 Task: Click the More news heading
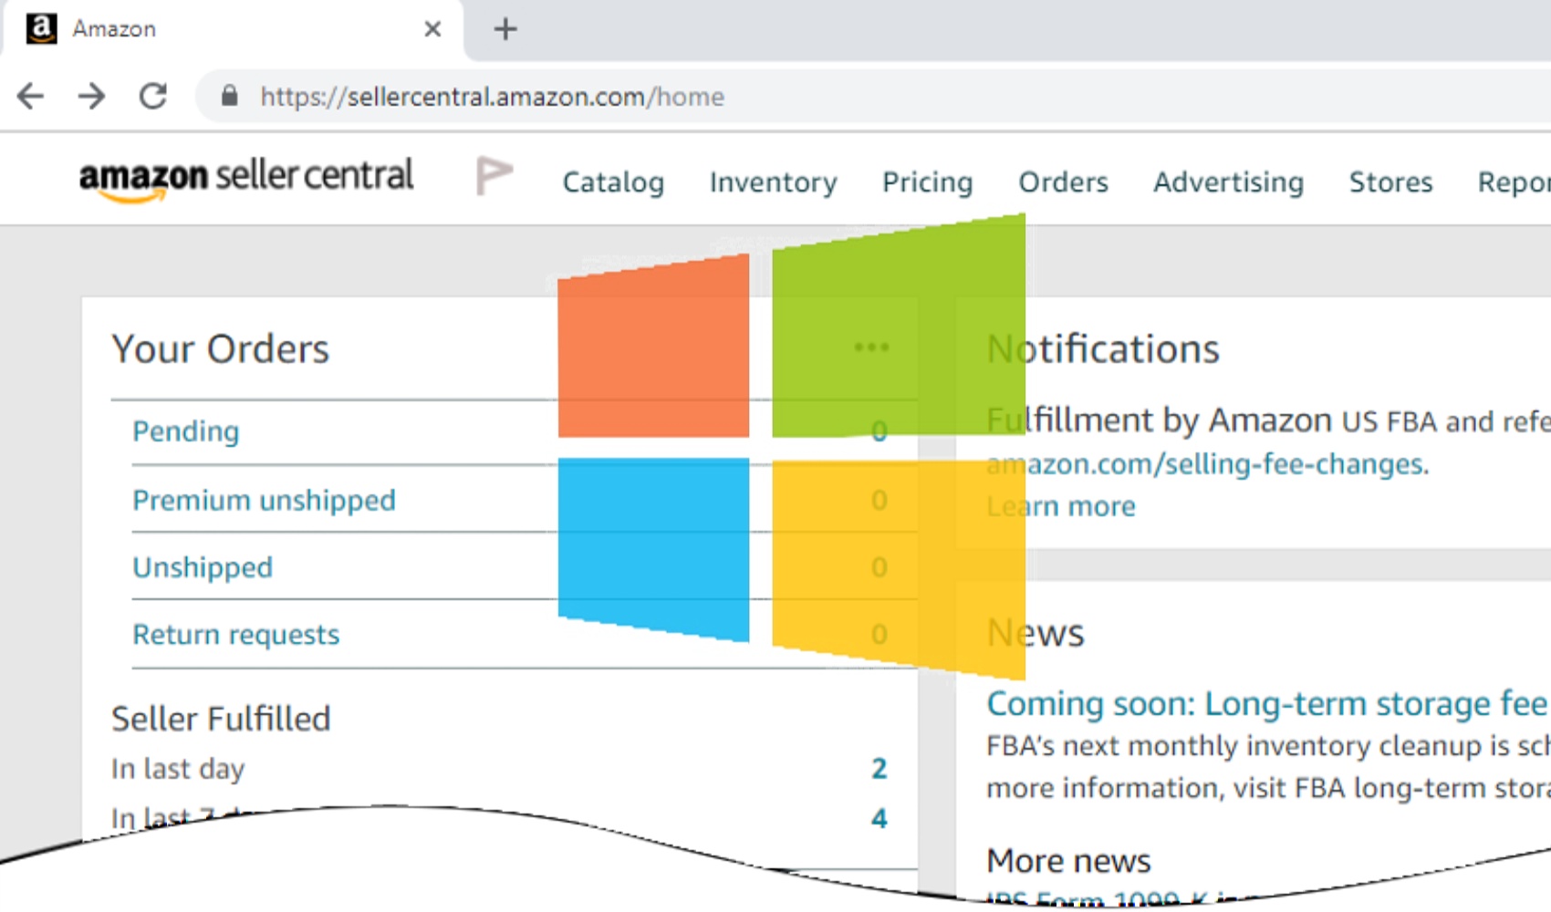[x=1068, y=861]
